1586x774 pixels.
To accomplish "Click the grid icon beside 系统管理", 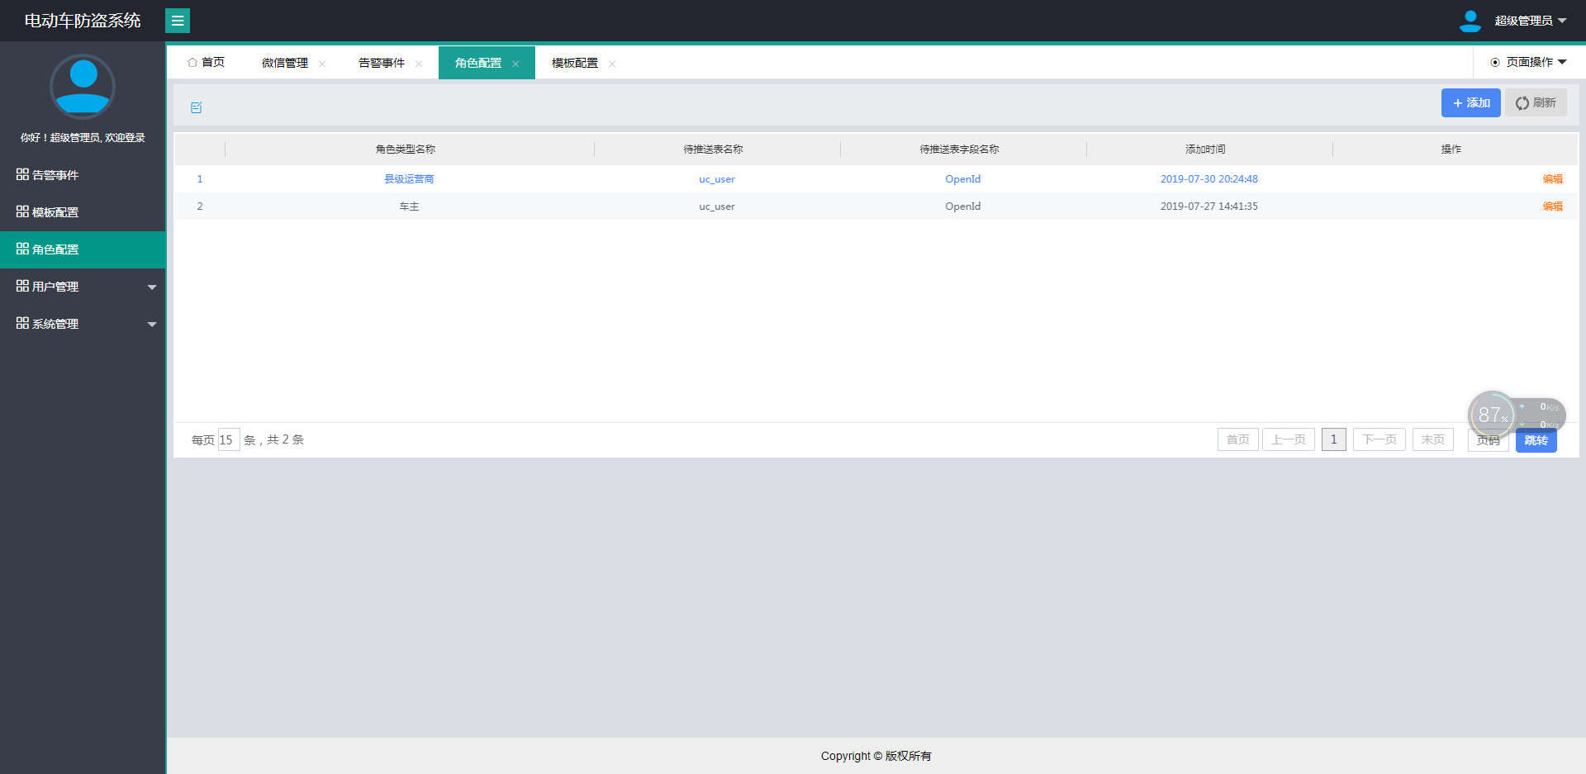I will pyautogui.click(x=22, y=323).
